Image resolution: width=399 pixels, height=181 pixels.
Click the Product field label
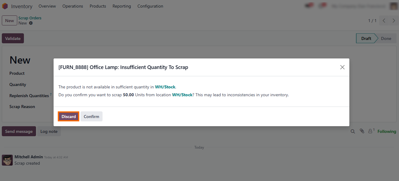pos(17,73)
